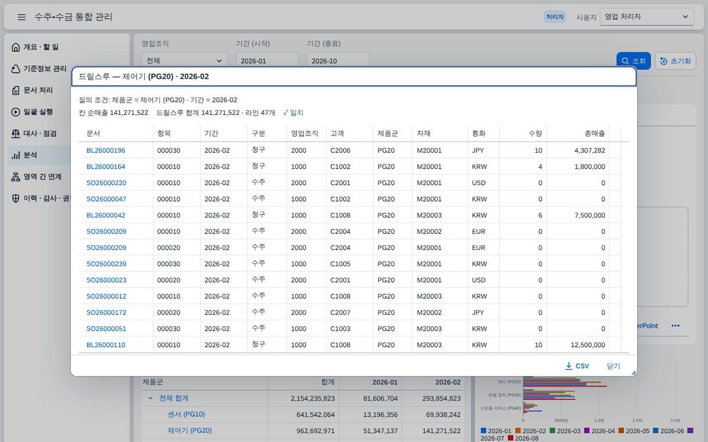Open document SO26000023
The width and height of the screenshot is (708, 442).
pos(106,280)
